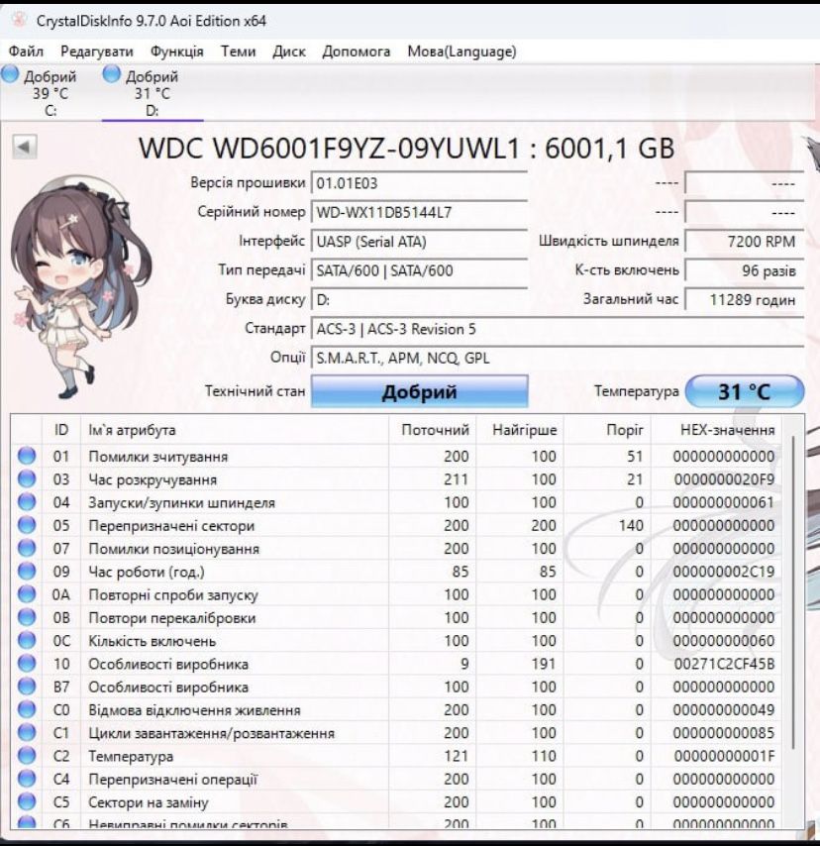This screenshot has height=846, width=820.
Task: Click the transfer mode field SATA/600
Action: pyautogui.click(x=419, y=270)
